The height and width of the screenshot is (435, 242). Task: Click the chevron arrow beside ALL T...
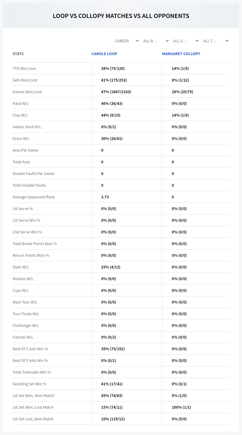(x=227, y=41)
